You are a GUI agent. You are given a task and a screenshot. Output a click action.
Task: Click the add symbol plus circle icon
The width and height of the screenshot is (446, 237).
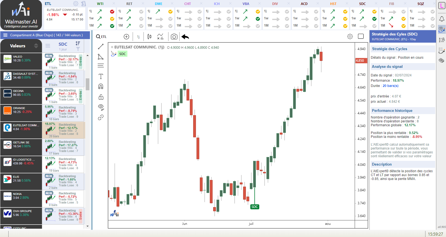pyautogui.click(x=126, y=37)
